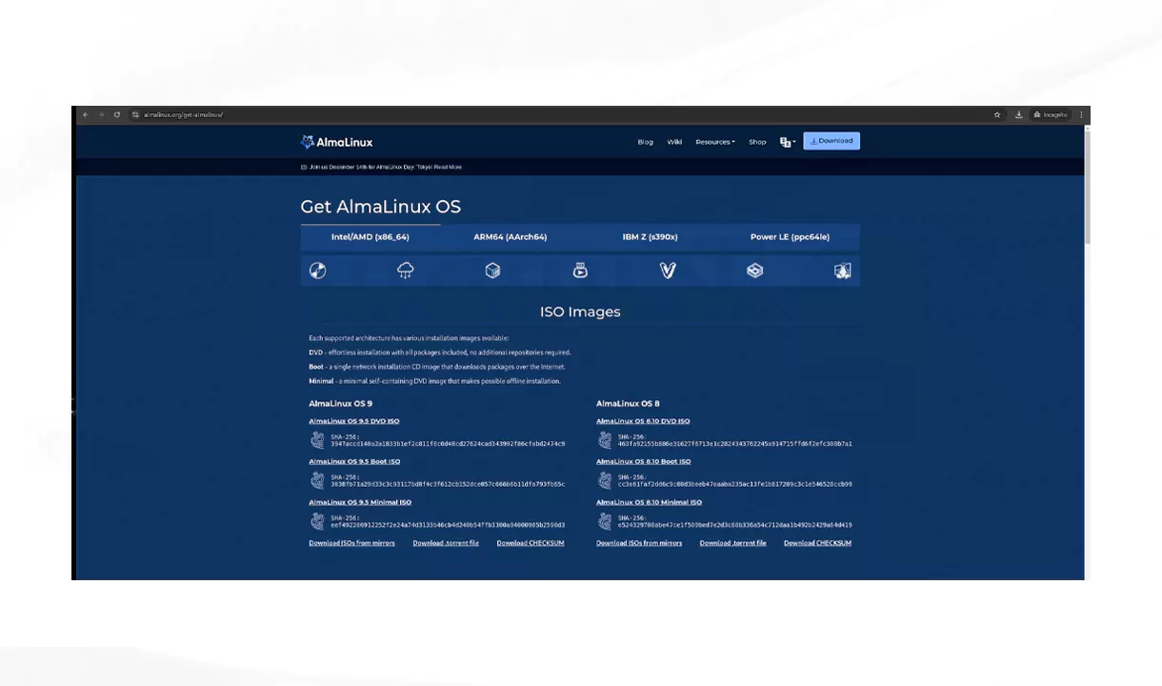Click the SHA-256 hash under 8.10 DVD ISO
This screenshot has width=1162, height=686.
(x=735, y=444)
